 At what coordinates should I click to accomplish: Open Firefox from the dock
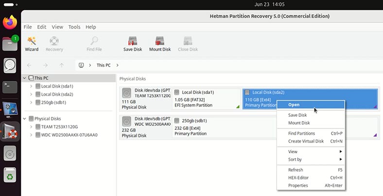point(10,22)
